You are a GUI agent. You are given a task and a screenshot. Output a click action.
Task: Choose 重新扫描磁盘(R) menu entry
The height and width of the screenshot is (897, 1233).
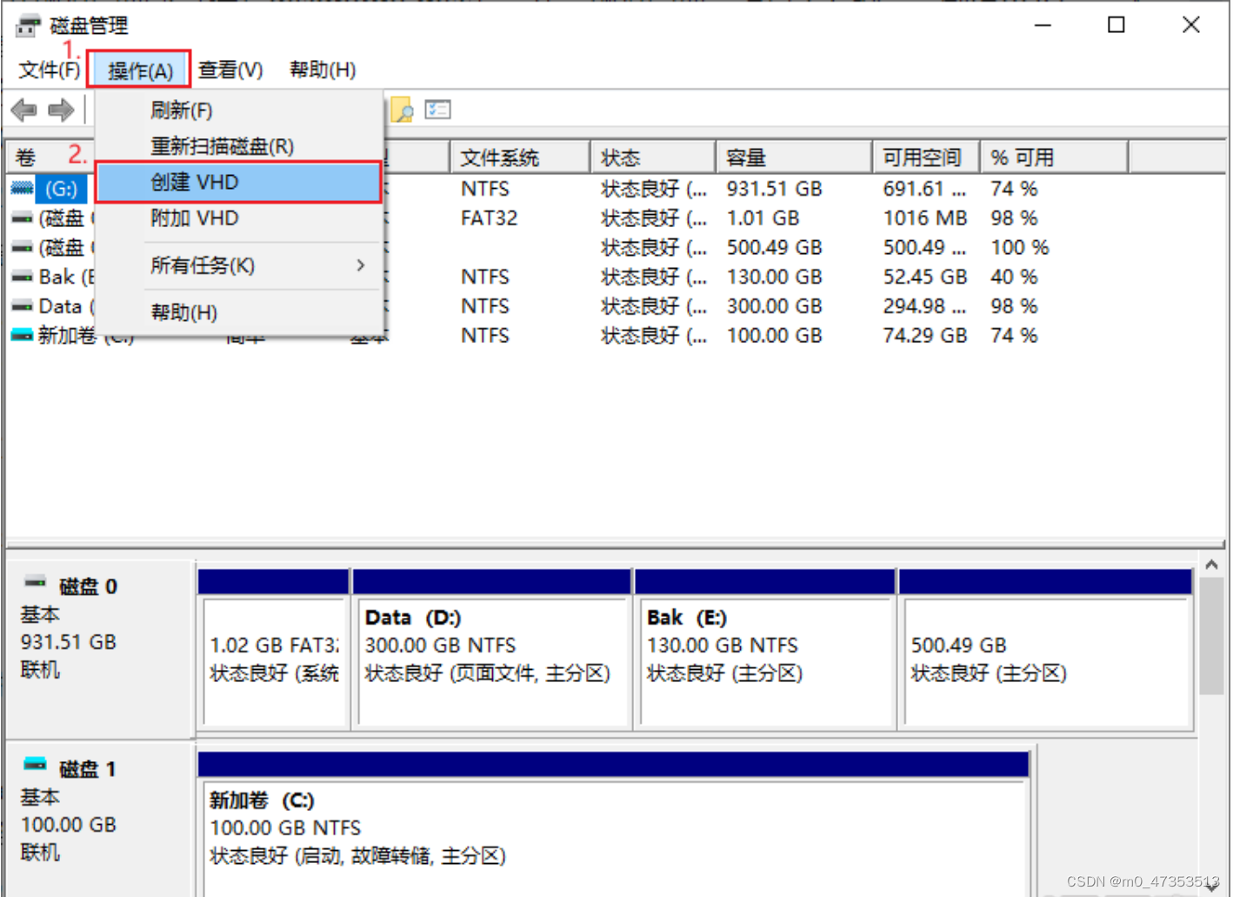pyautogui.click(x=239, y=146)
